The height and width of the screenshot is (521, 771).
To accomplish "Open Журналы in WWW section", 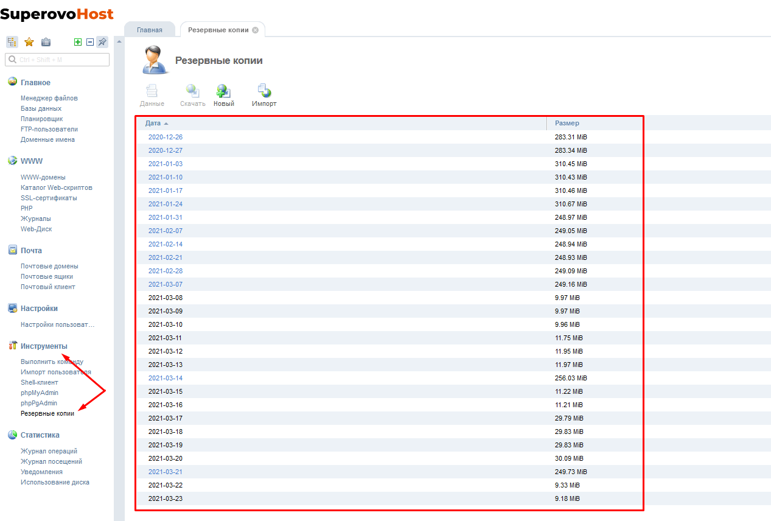I will click(36, 219).
